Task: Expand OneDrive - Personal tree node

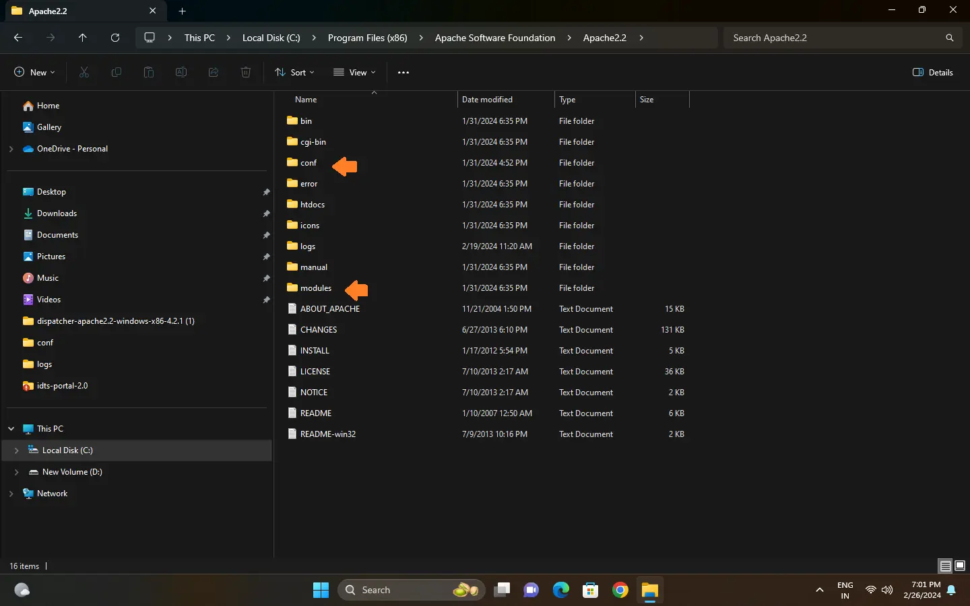Action: 11,149
